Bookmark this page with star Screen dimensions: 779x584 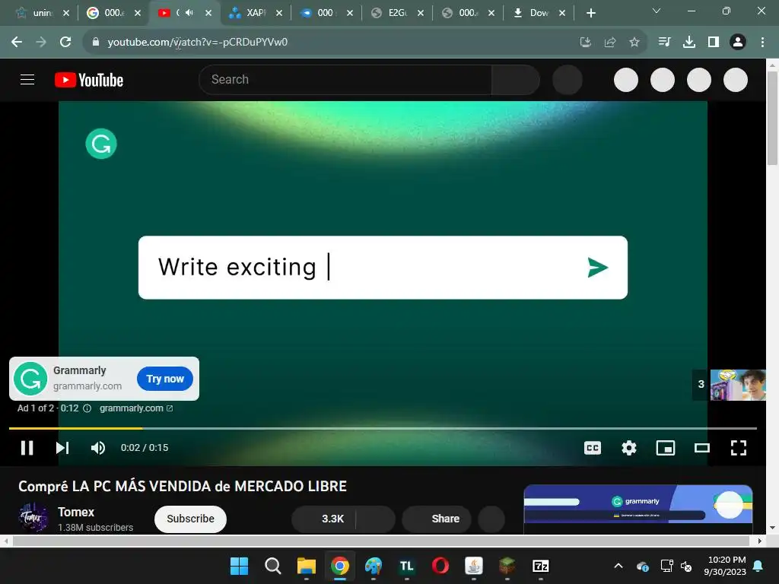(634, 43)
